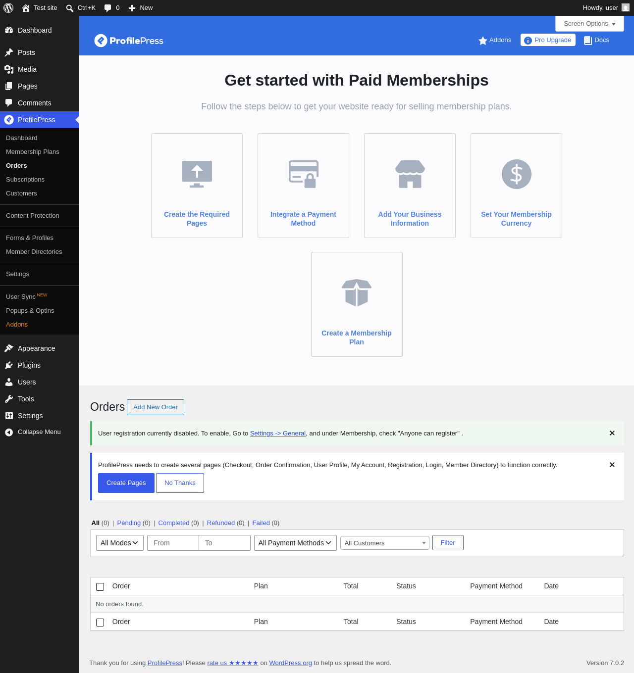Check the select-all box in table footer
This screenshot has height=673, width=634.
pos(100,623)
